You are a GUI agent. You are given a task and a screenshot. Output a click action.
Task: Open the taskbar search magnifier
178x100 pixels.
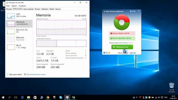[9, 97]
